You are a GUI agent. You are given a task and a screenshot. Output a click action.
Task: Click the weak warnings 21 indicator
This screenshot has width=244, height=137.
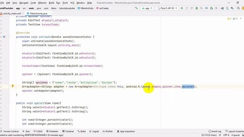(x=236, y=19)
